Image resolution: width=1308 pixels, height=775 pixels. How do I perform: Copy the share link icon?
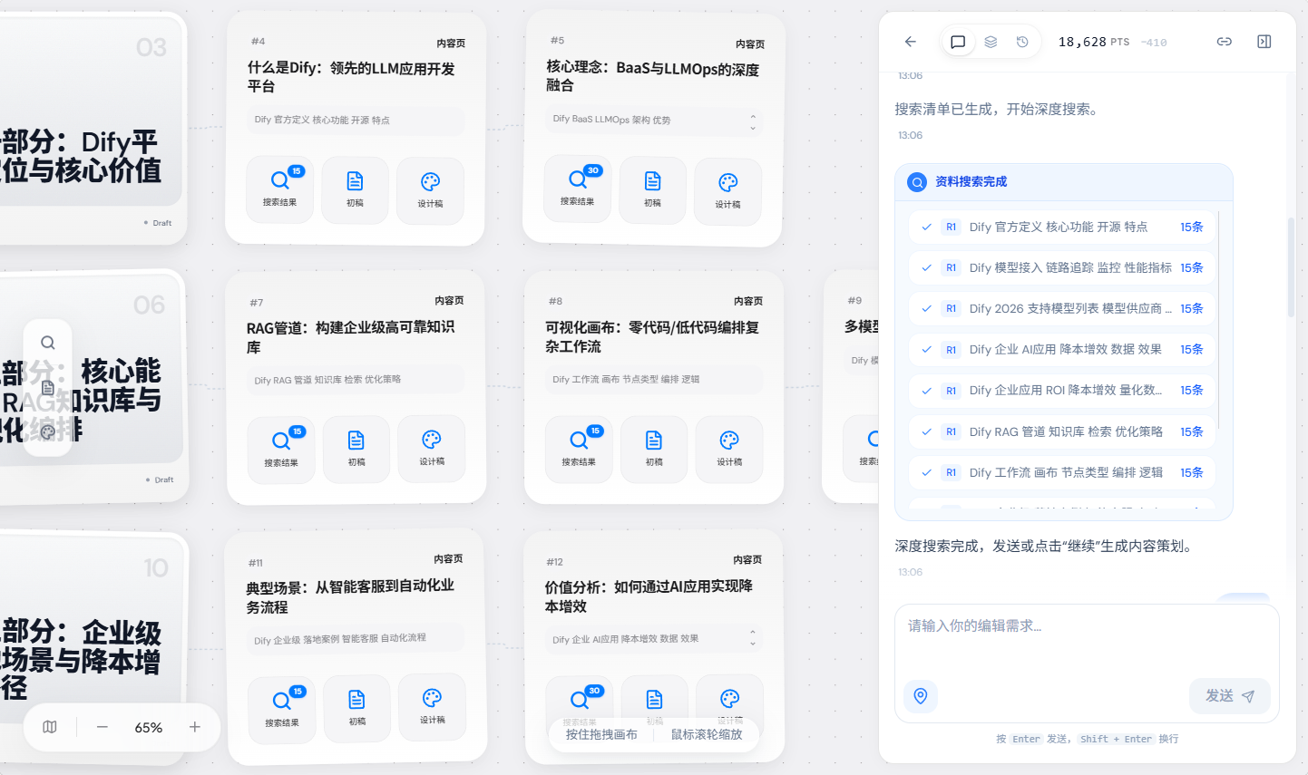coord(1225,42)
